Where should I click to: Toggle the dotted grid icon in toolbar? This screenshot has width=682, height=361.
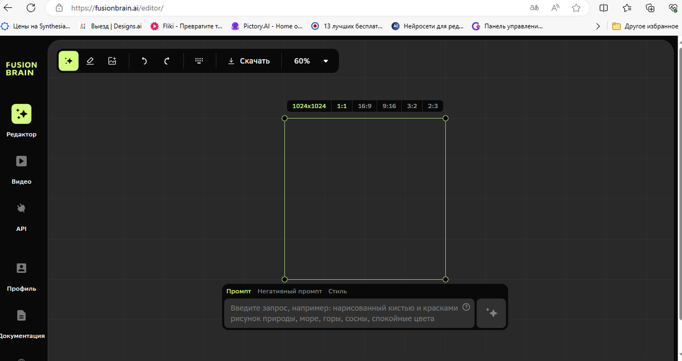tap(199, 61)
